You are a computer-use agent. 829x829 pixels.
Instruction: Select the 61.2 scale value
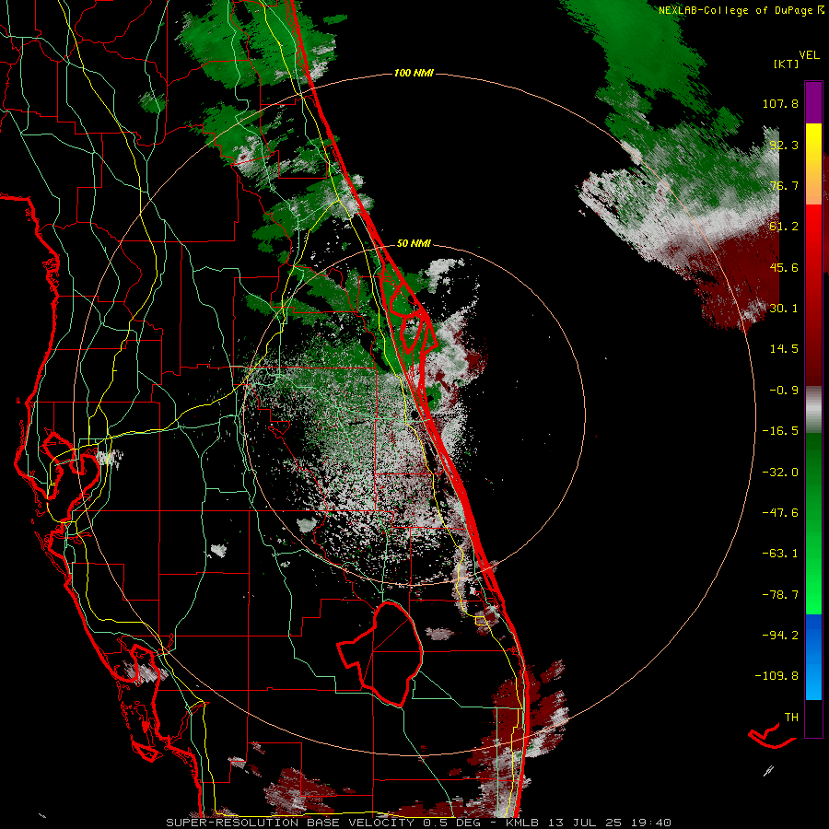pyautogui.click(x=784, y=227)
